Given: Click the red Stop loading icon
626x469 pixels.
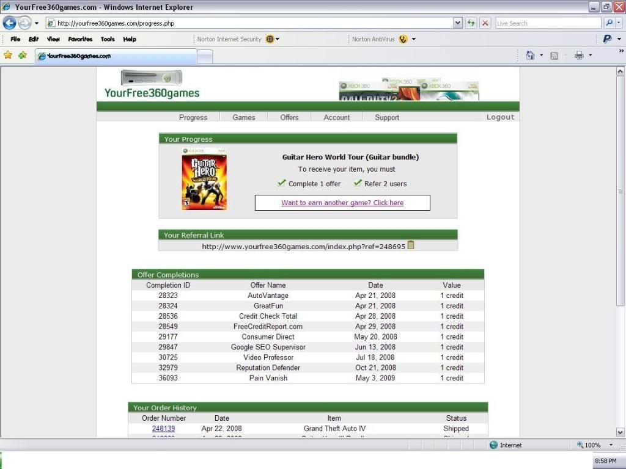Looking at the screenshot, I should tap(485, 23).
